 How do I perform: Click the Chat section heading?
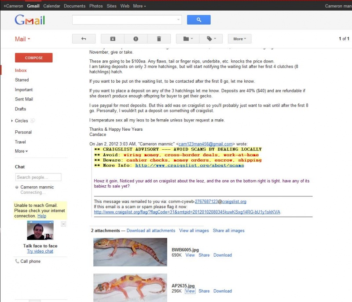pyautogui.click(x=20, y=167)
